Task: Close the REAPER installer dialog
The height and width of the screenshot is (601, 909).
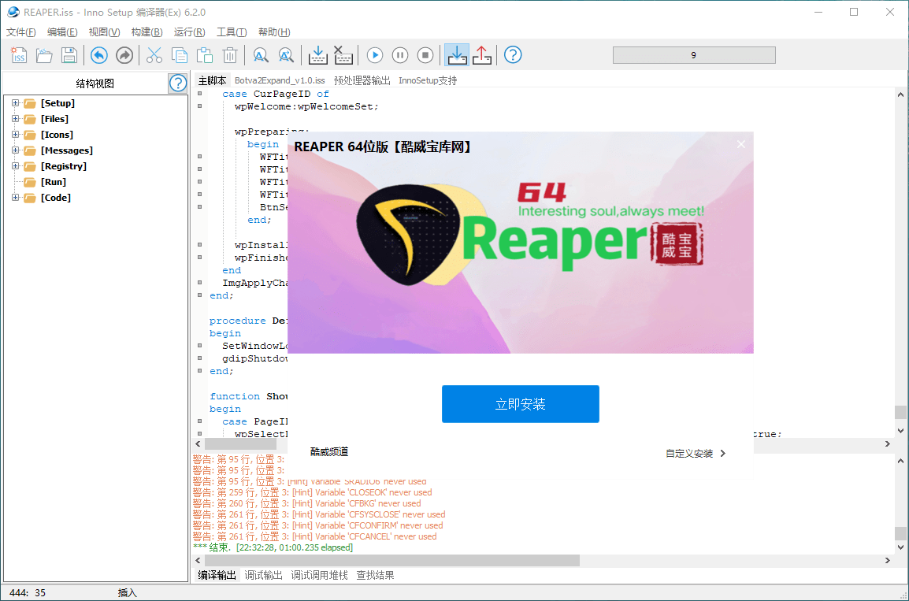Action: (x=741, y=144)
